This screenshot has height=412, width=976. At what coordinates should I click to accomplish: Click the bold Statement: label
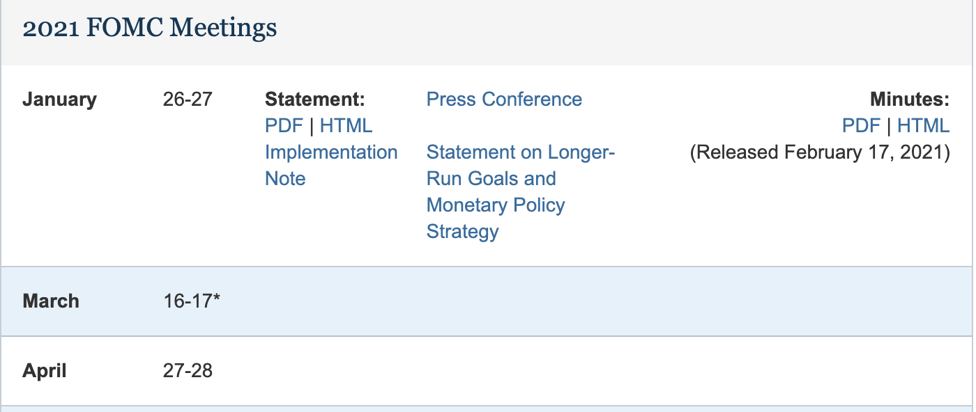tap(315, 100)
